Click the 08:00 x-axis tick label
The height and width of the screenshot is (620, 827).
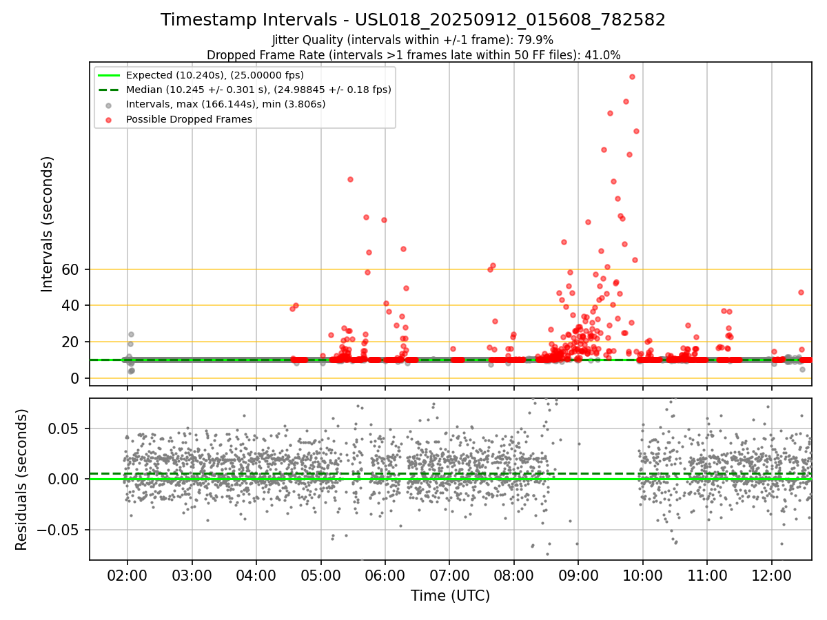click(514, 575)
